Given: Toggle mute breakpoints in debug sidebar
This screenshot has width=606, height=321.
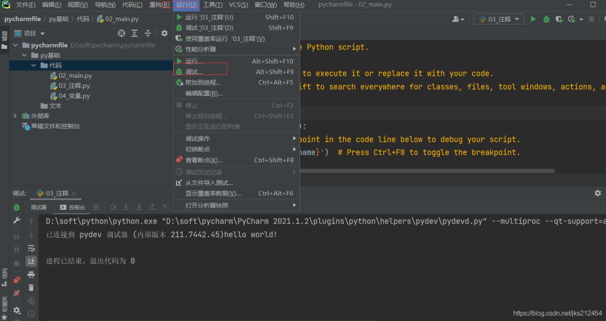Looking at the screenshot, I should (x=17, y=293).
